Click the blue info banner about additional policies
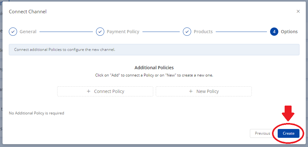This screenshot has width=308, height=147. [154, 50]
